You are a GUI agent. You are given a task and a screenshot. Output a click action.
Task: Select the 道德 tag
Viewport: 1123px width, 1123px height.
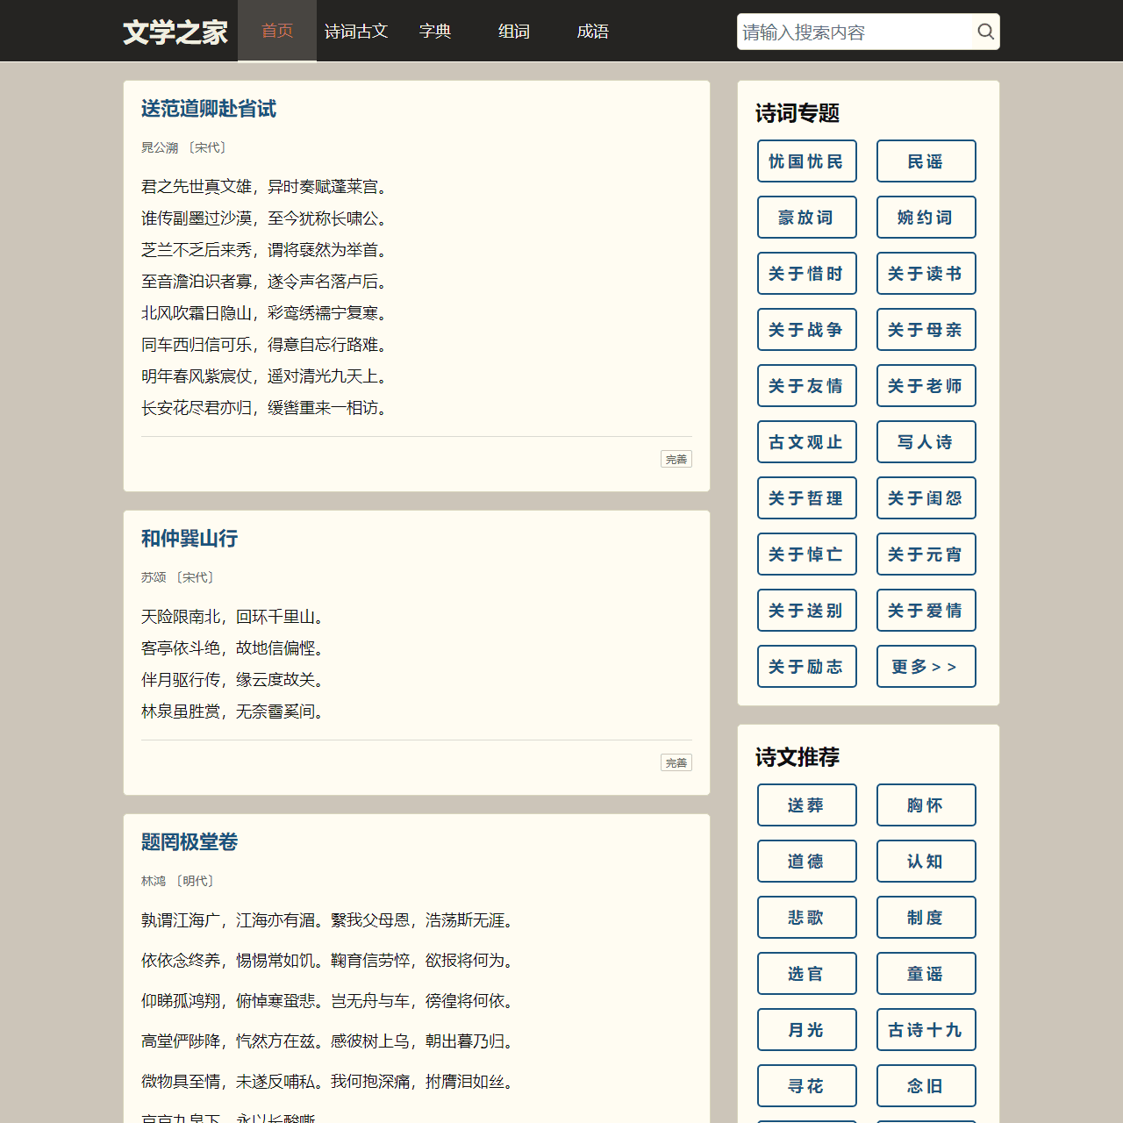(x=807, y=862)
